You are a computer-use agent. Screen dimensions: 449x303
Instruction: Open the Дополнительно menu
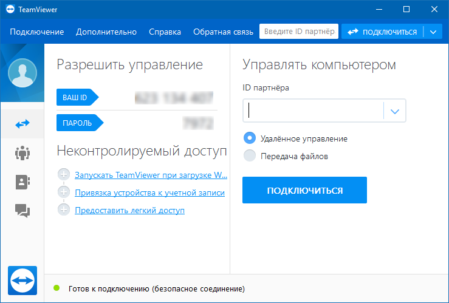click(106, 32)
